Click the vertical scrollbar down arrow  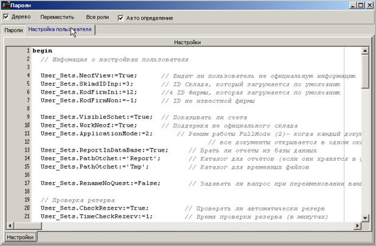click(364, 217)
